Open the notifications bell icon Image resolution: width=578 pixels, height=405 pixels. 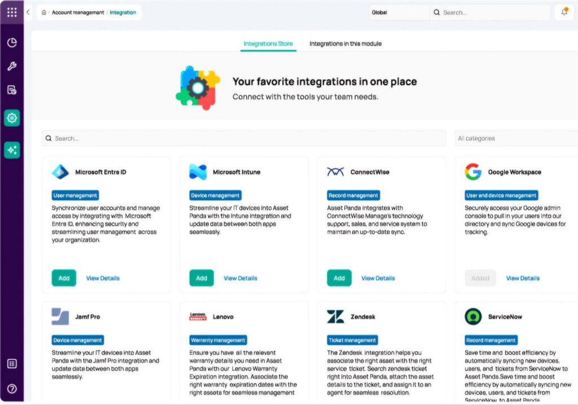[564, 12]
